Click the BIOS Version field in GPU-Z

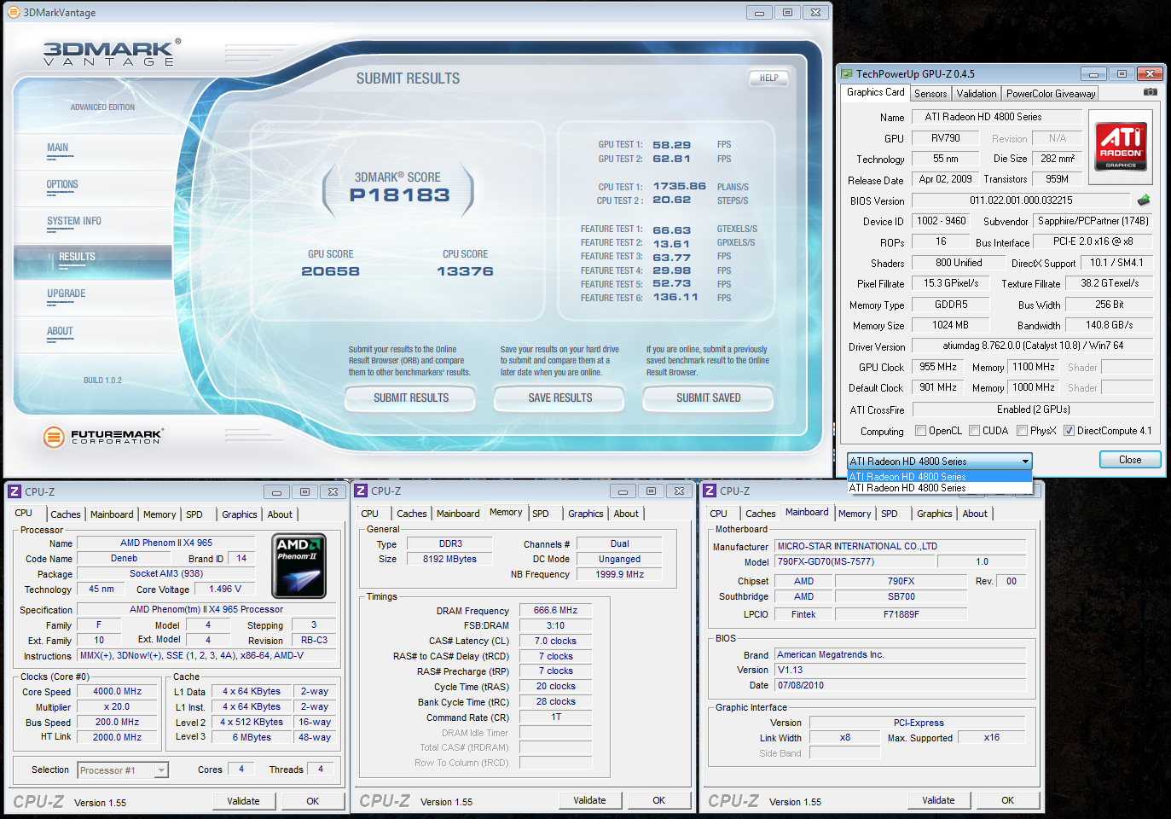pyautogui.click(x=1021, y=200)
